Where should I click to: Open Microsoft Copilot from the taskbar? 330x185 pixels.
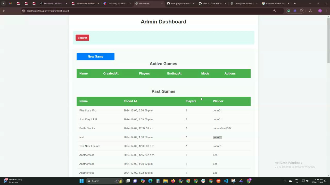point(143,181)
